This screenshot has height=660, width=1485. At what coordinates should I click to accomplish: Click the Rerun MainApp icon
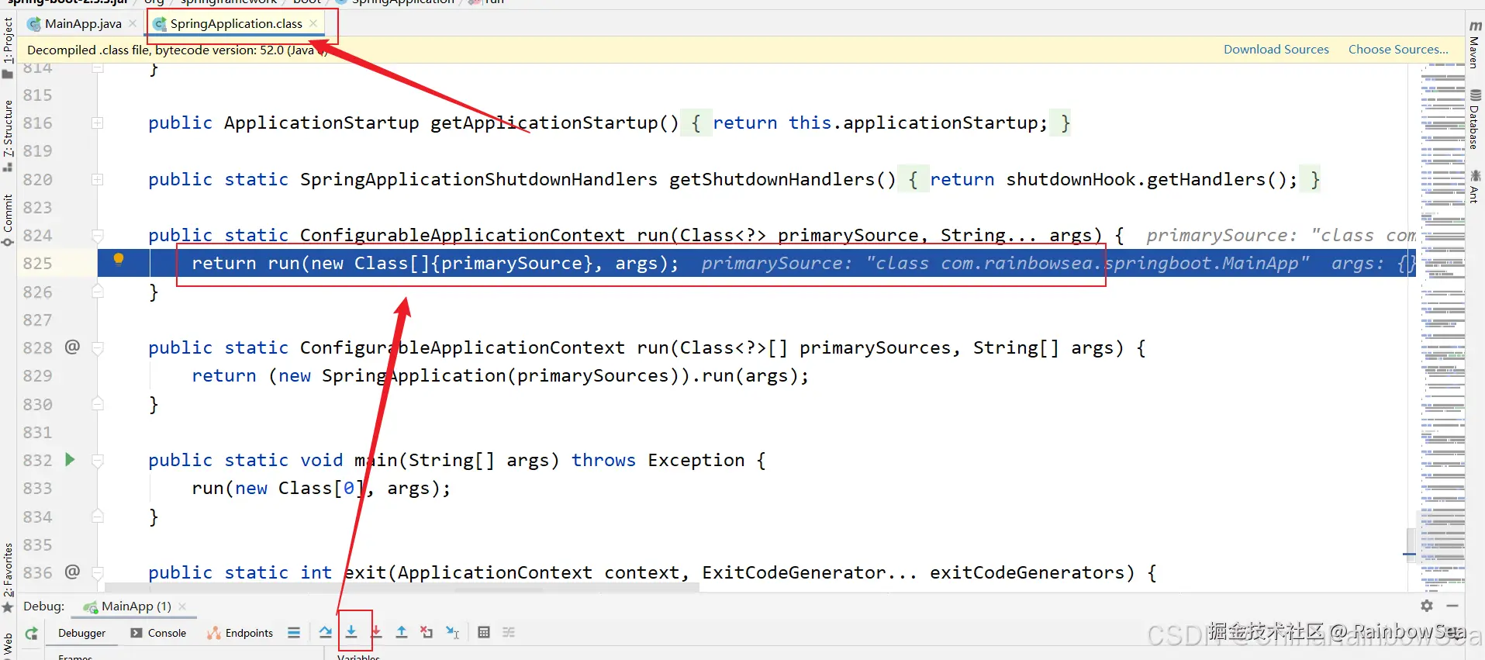coord(31,633)
